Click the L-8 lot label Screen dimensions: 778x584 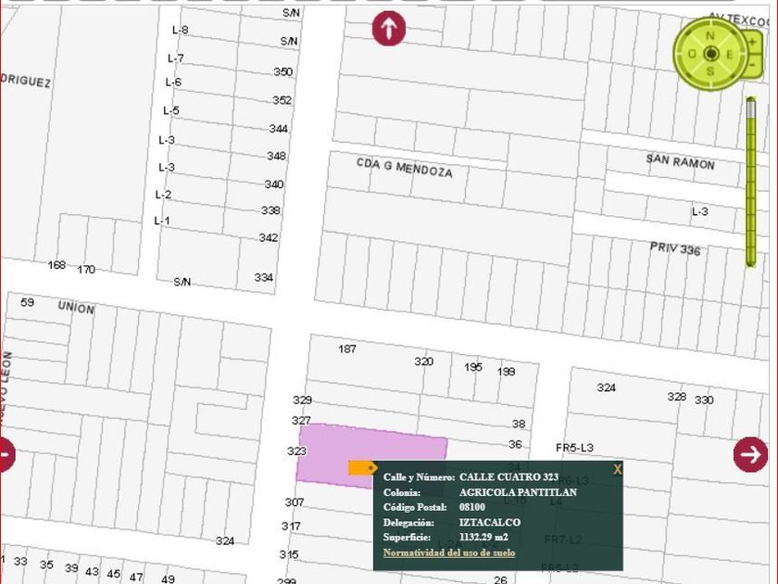click(x=180, y=30)
